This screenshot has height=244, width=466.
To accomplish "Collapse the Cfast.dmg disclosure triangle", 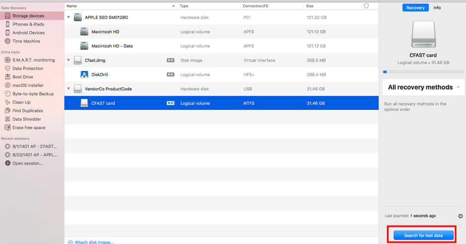I will point(68,60).
